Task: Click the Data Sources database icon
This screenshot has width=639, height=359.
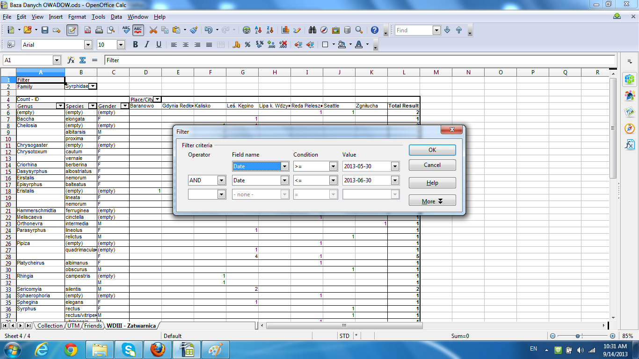Action: tap(347, 30)
